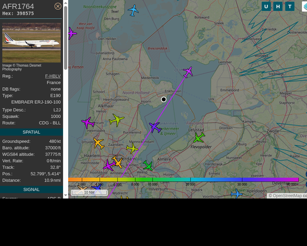Click the SPATIAL section header
Image resolution: width=307 pixels, height=246 pixels.
coord(32,132)
